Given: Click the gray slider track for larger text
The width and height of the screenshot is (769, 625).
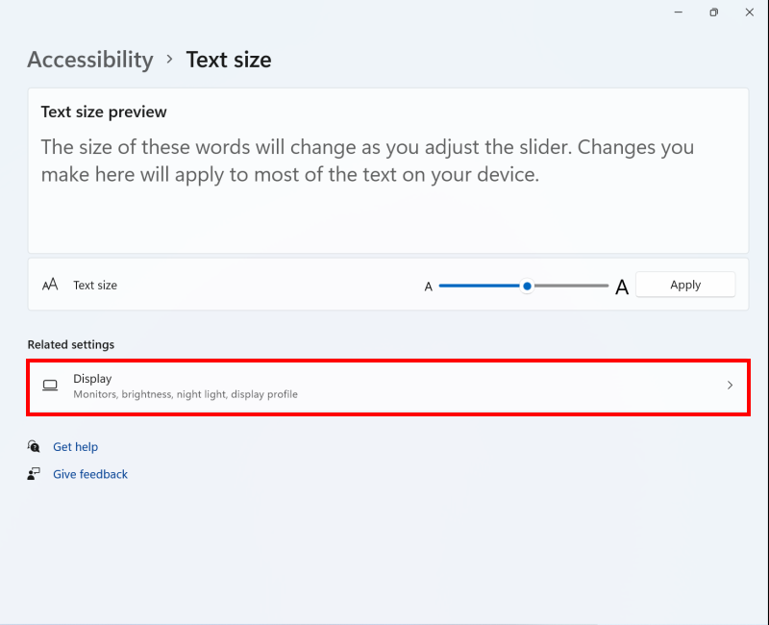Looking at the screenshot, I should [572, 286].
